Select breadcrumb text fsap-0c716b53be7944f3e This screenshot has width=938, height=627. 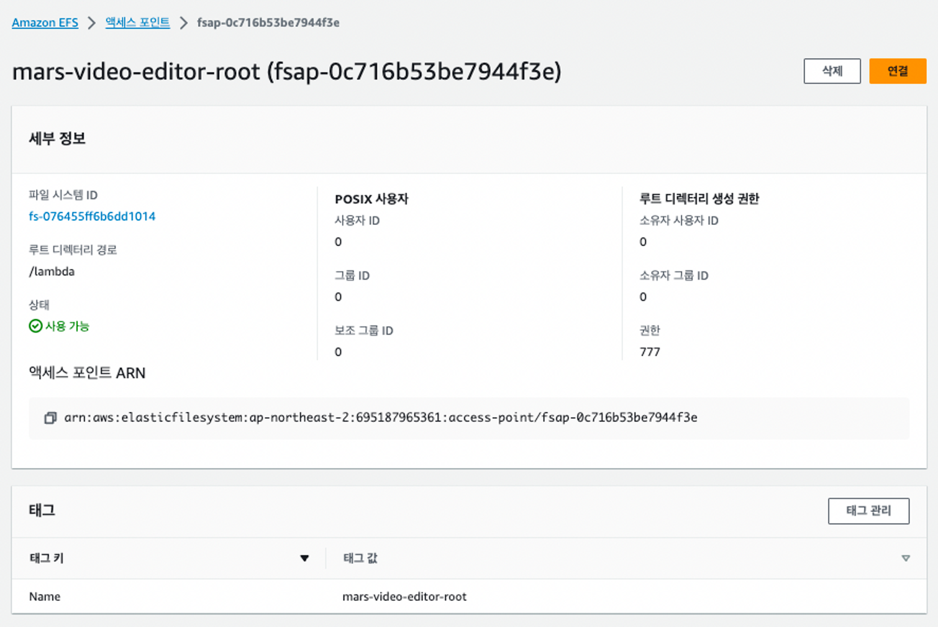click(x=268, y=22)
